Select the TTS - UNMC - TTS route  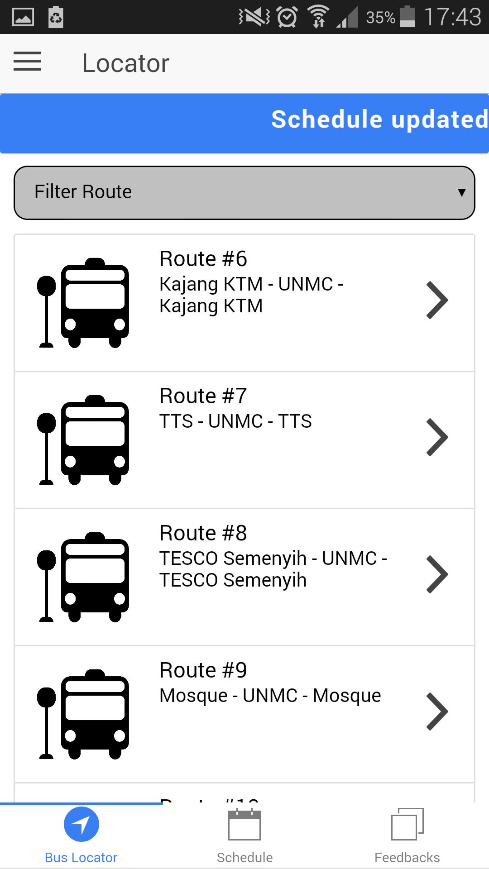235,421
